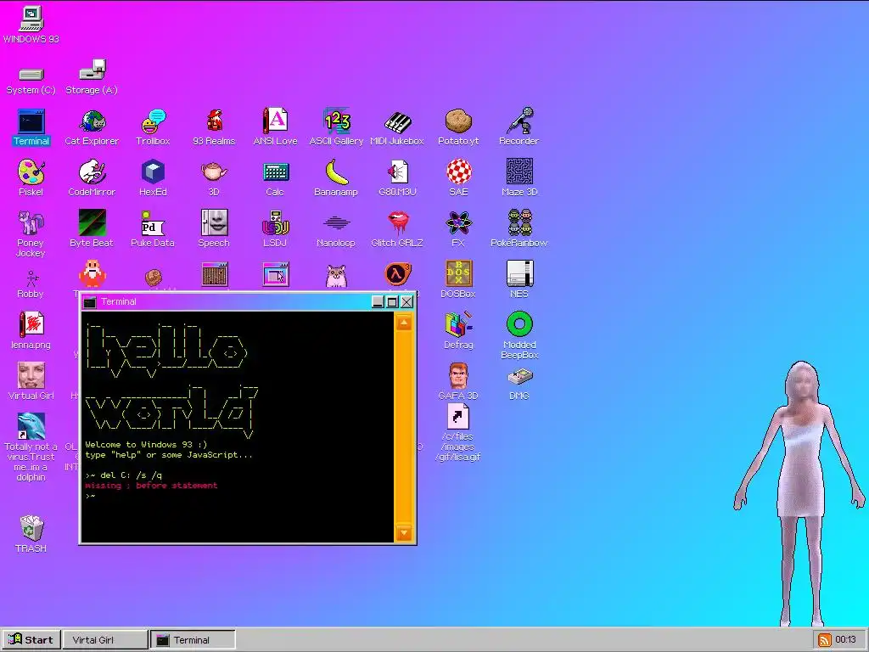Open the TRASH recycle bin
Screen dimensions: 869x652
31,535
